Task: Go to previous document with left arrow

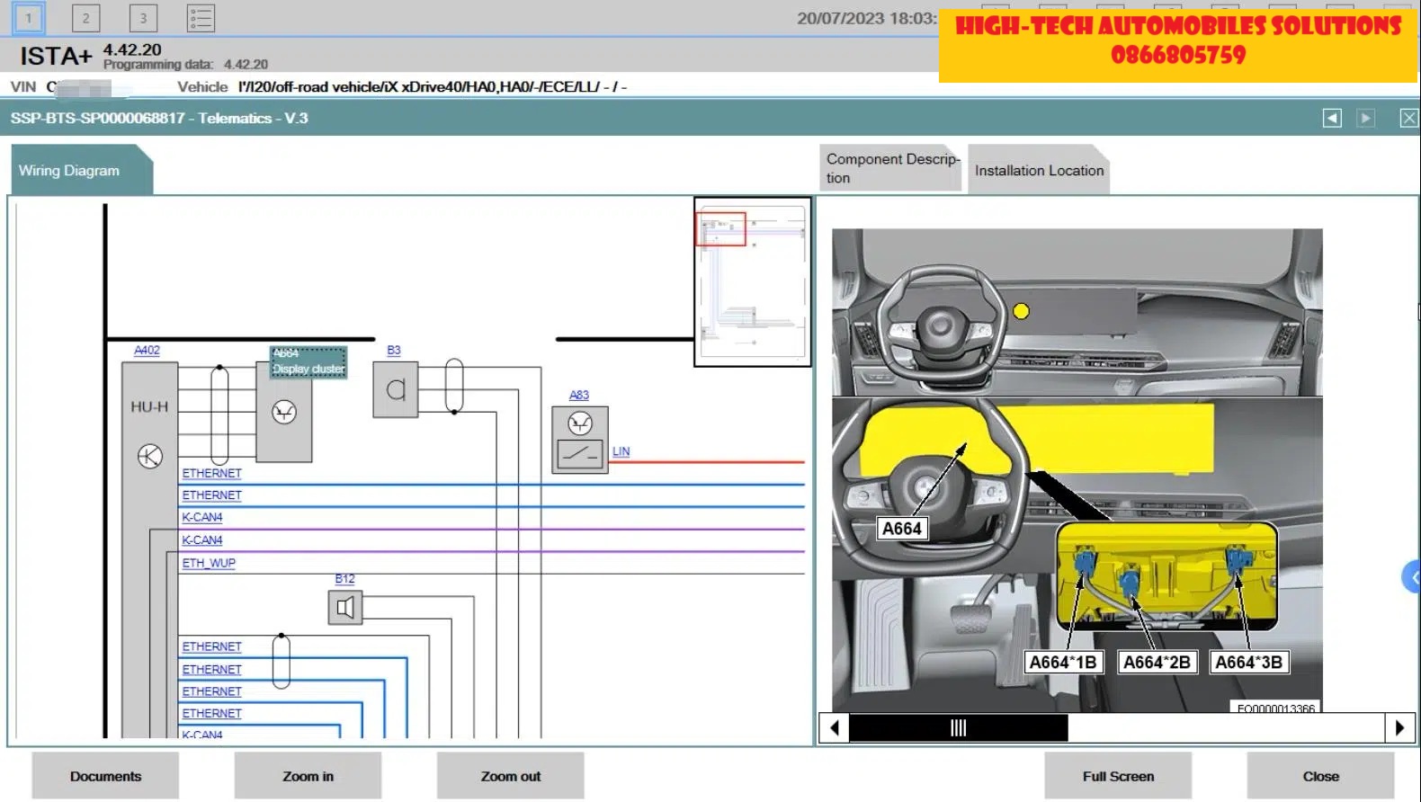Action: pos(1332,118)
